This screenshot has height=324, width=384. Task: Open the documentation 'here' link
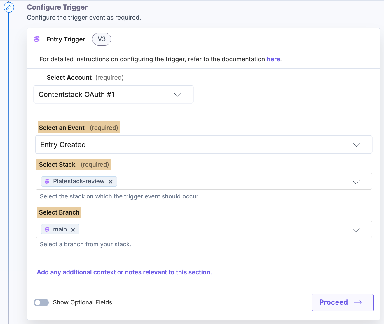point(273,59)
